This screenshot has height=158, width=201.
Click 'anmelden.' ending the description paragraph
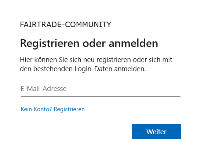(x=130, y=69)
